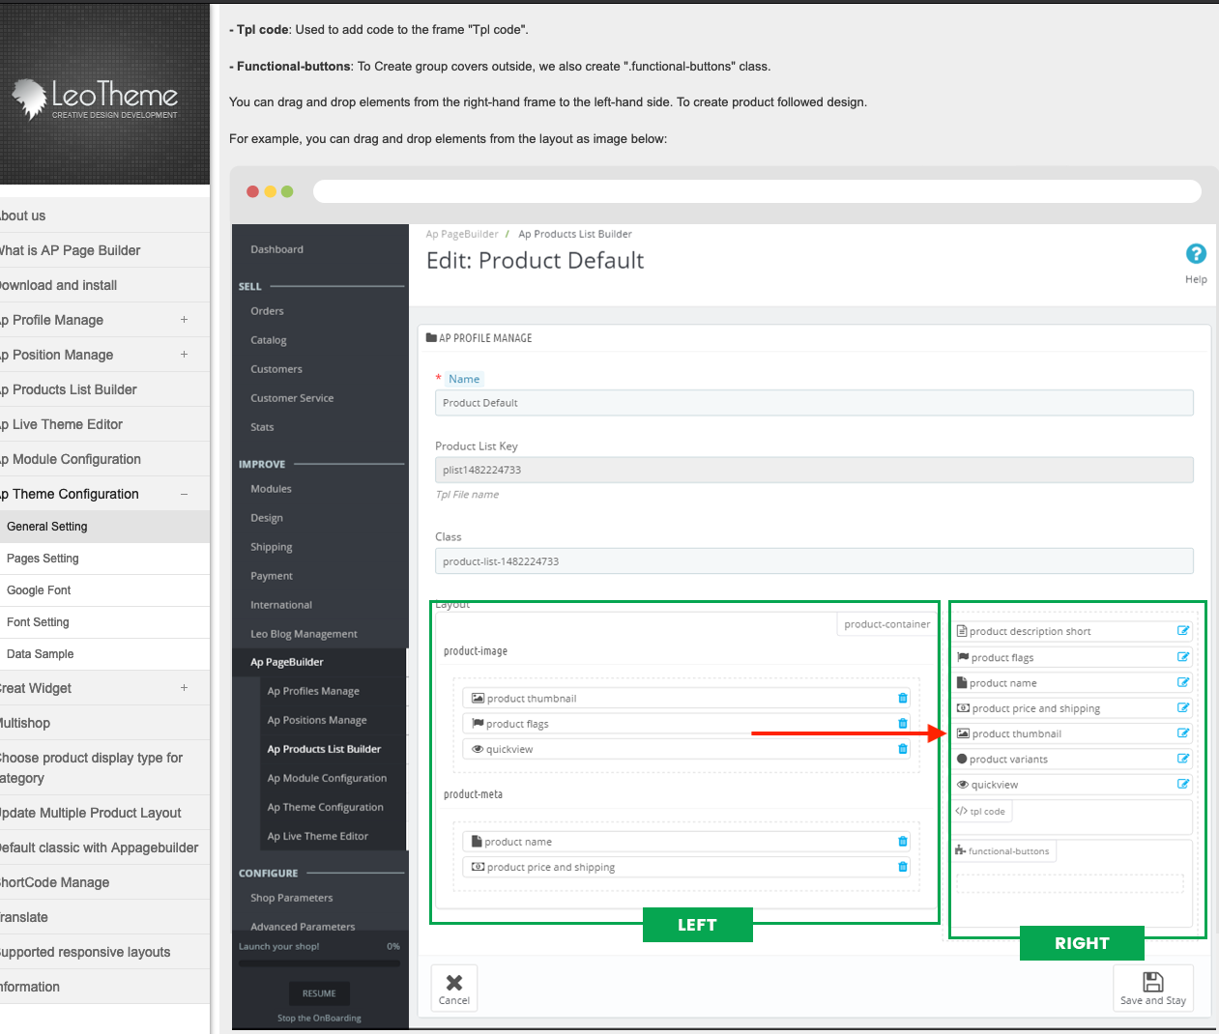Image resolution: width=1219 pixels, height=1034 pixels.
Task: Edit product name in right panel
Action: 1183,682
